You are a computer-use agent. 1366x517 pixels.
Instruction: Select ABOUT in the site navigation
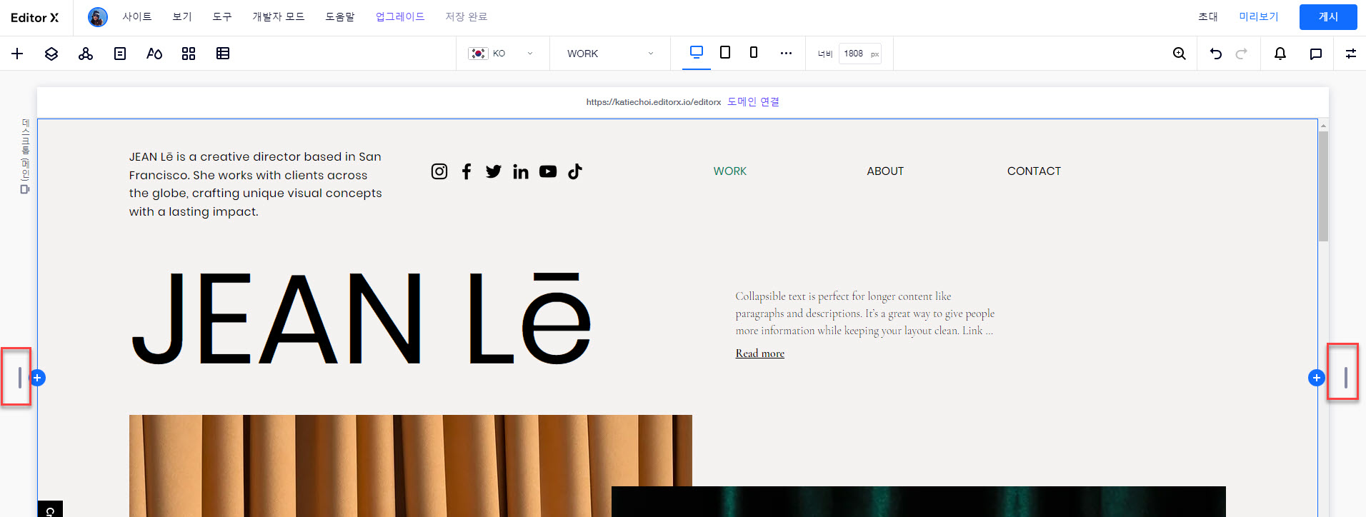pyautogui.click(x=885, y=171)
